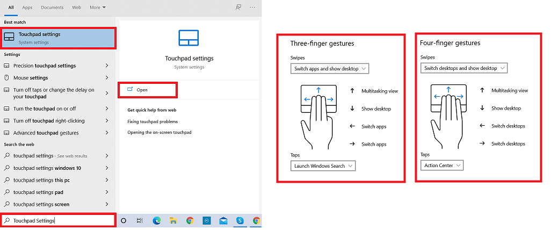The width and height of the screenshot is (551, 230).
Task: Open the three-finger Swipes dropdown
Action: pyautogui.click(x=330, y=69)
